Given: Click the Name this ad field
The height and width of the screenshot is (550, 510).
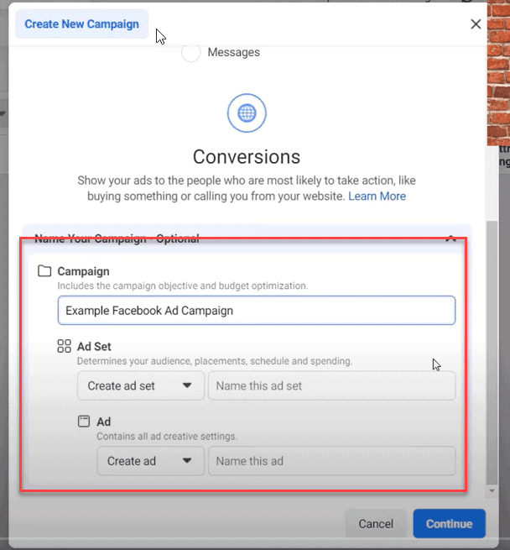Looking at the screenshot, I should pos(331,461).
